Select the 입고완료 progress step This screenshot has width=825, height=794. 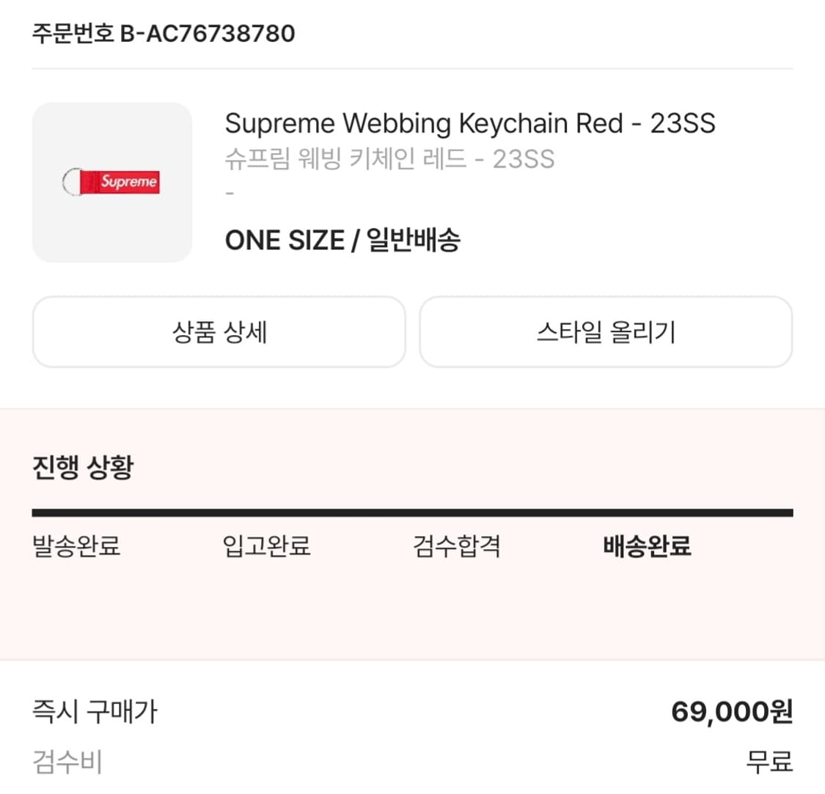(x=266, y=546)
